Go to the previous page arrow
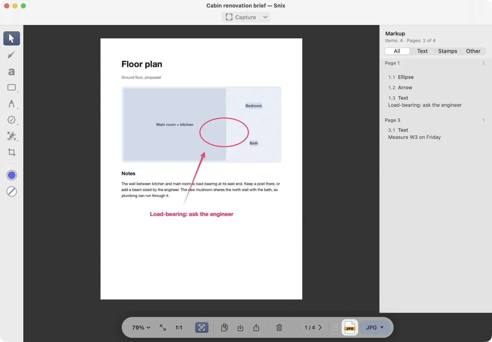492x342 pixels. click(x=299, y=328)
